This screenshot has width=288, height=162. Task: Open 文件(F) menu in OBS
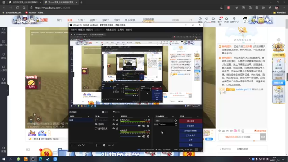point(73,30)
